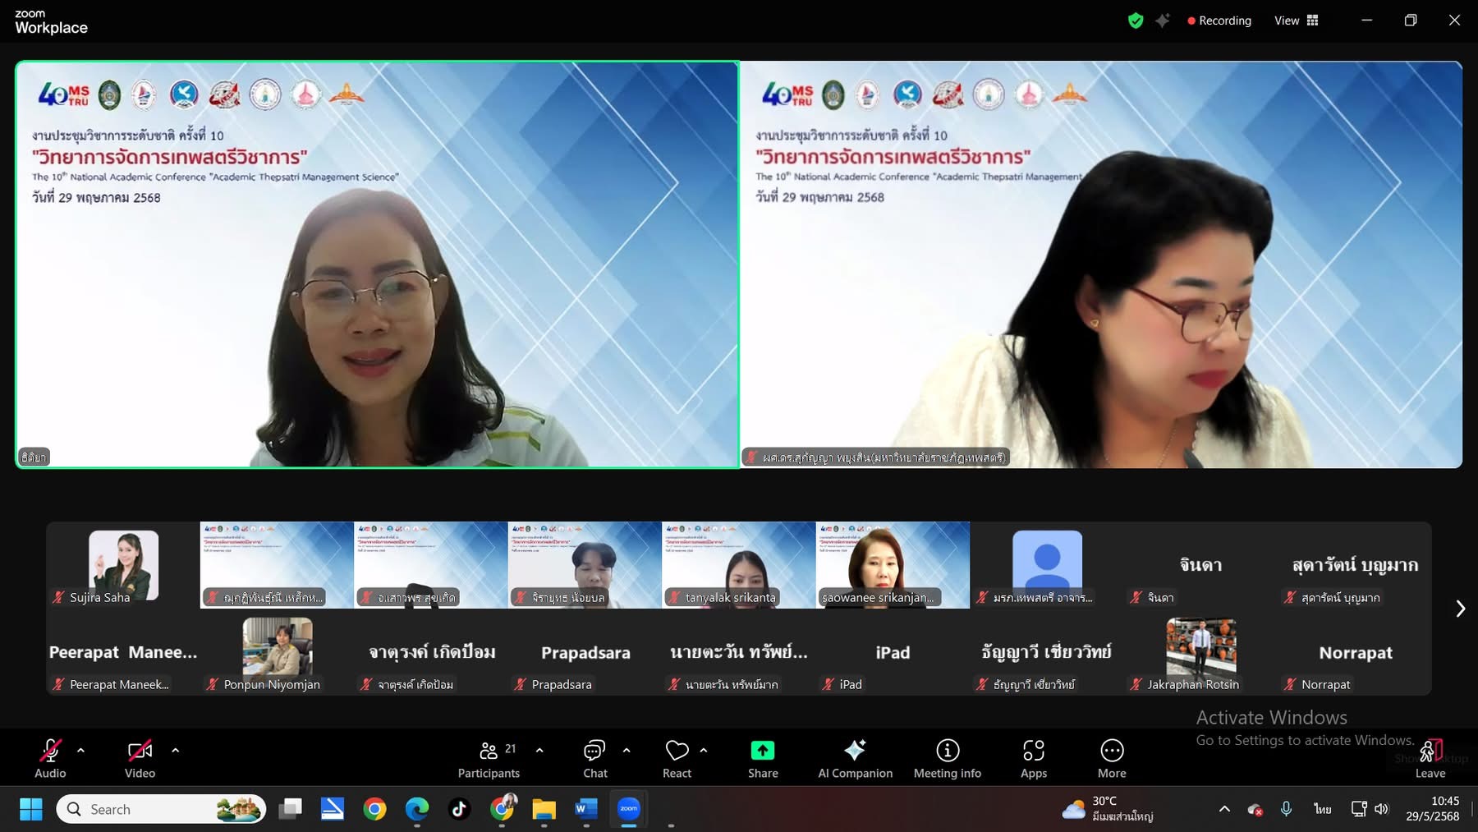Viewport: 1478px width, 832px height.
Task: Show next page of participant thumbnails
Action: point(1460,609)
